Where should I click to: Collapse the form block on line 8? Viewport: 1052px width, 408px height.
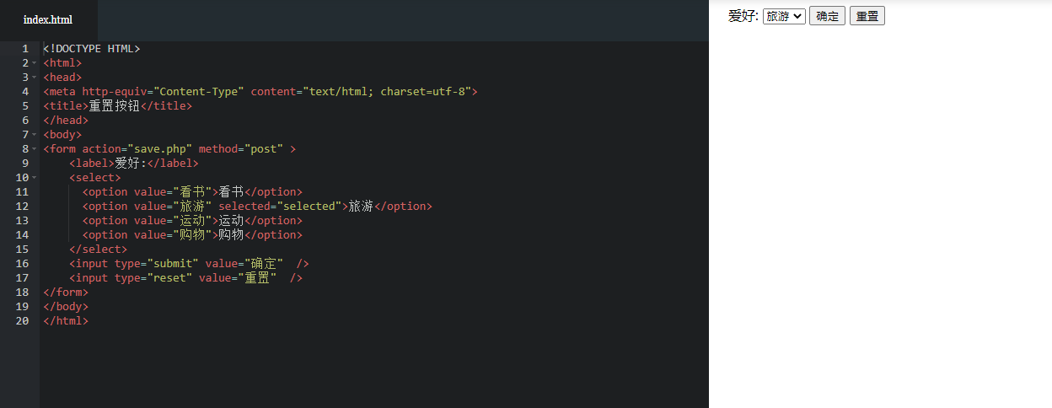[x=34, y=149]
